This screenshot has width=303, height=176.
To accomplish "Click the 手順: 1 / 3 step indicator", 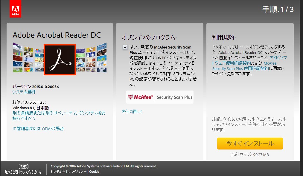I will click(278, 9).
